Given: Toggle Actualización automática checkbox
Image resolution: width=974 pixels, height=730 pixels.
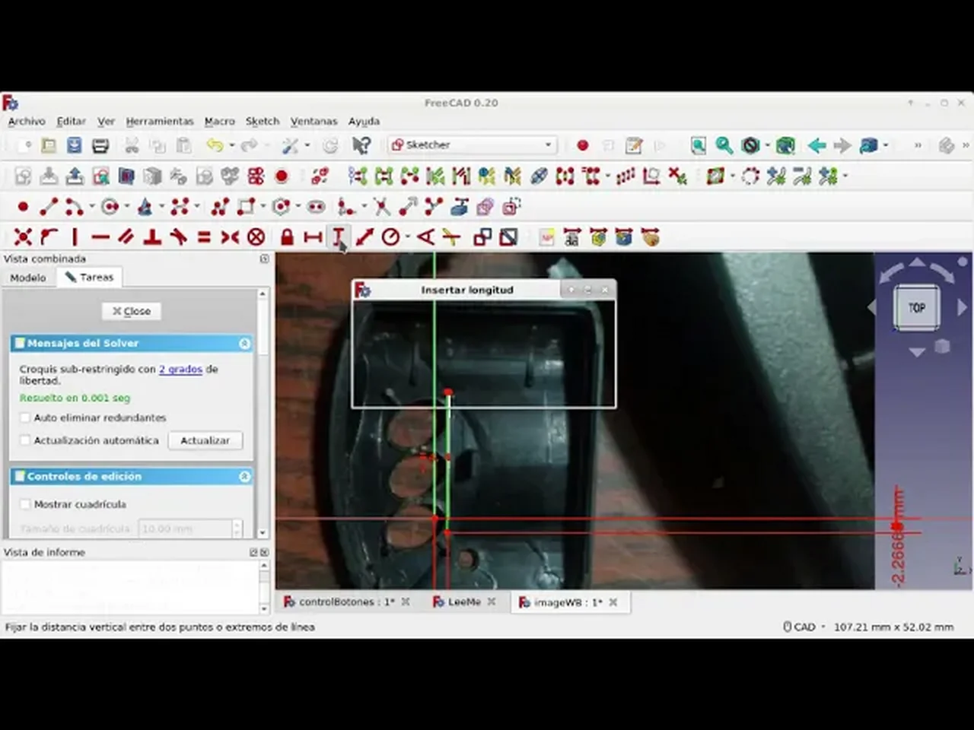Looking at the screenshot, I should click(x=25, y=440).
